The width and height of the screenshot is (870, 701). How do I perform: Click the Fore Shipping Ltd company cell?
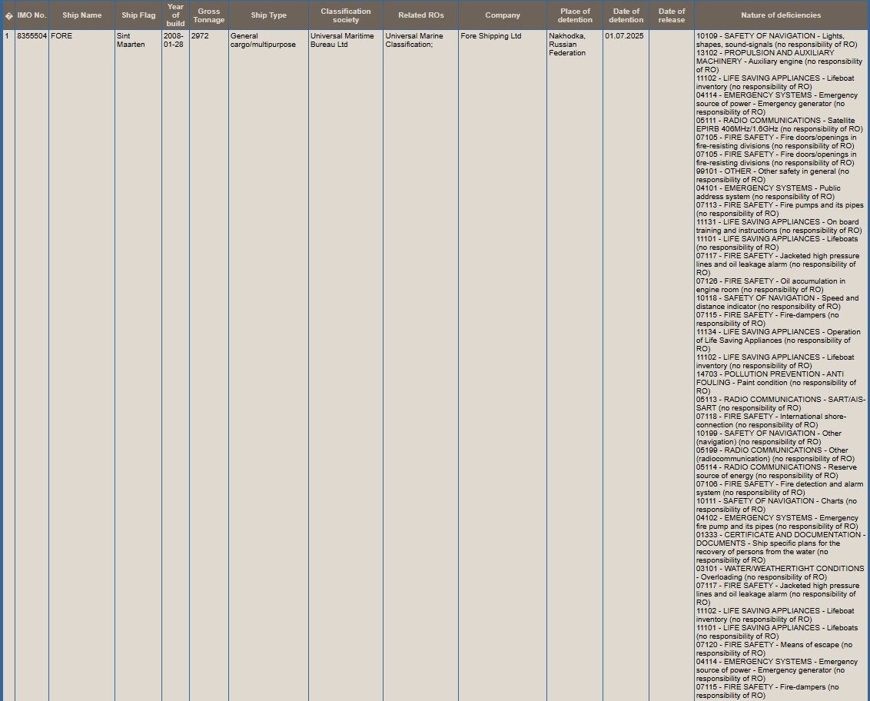(x=490, y=36)
